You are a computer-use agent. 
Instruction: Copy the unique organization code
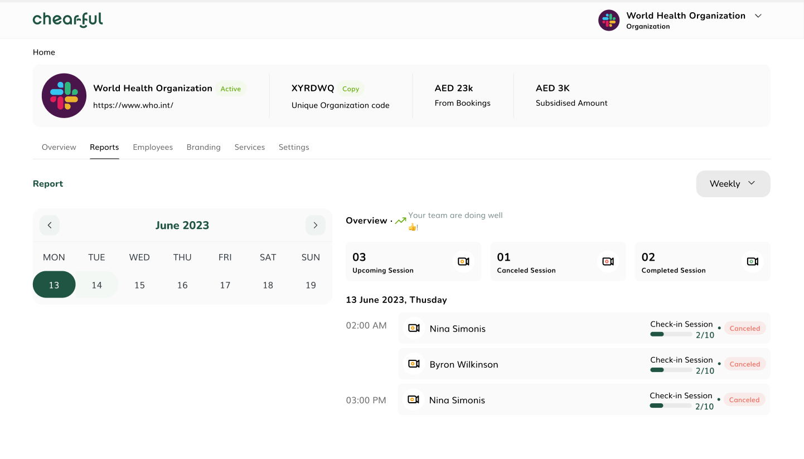[350, 89]
